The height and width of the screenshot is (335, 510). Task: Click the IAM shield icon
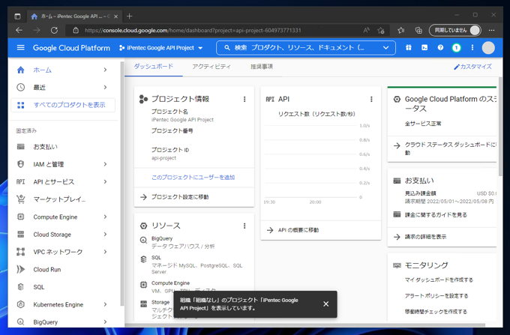coord(20,164)
